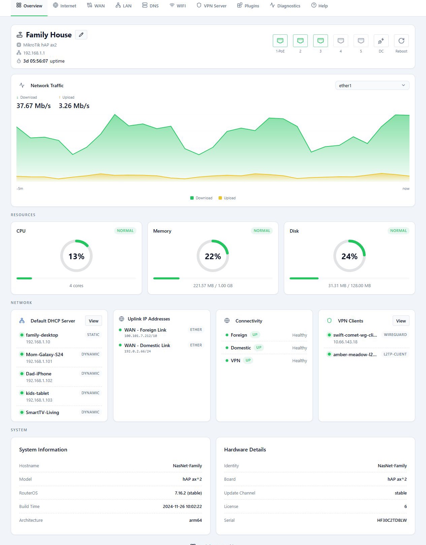
Task: Toggle Upload series in chart legend
Action: coord(227,198)
